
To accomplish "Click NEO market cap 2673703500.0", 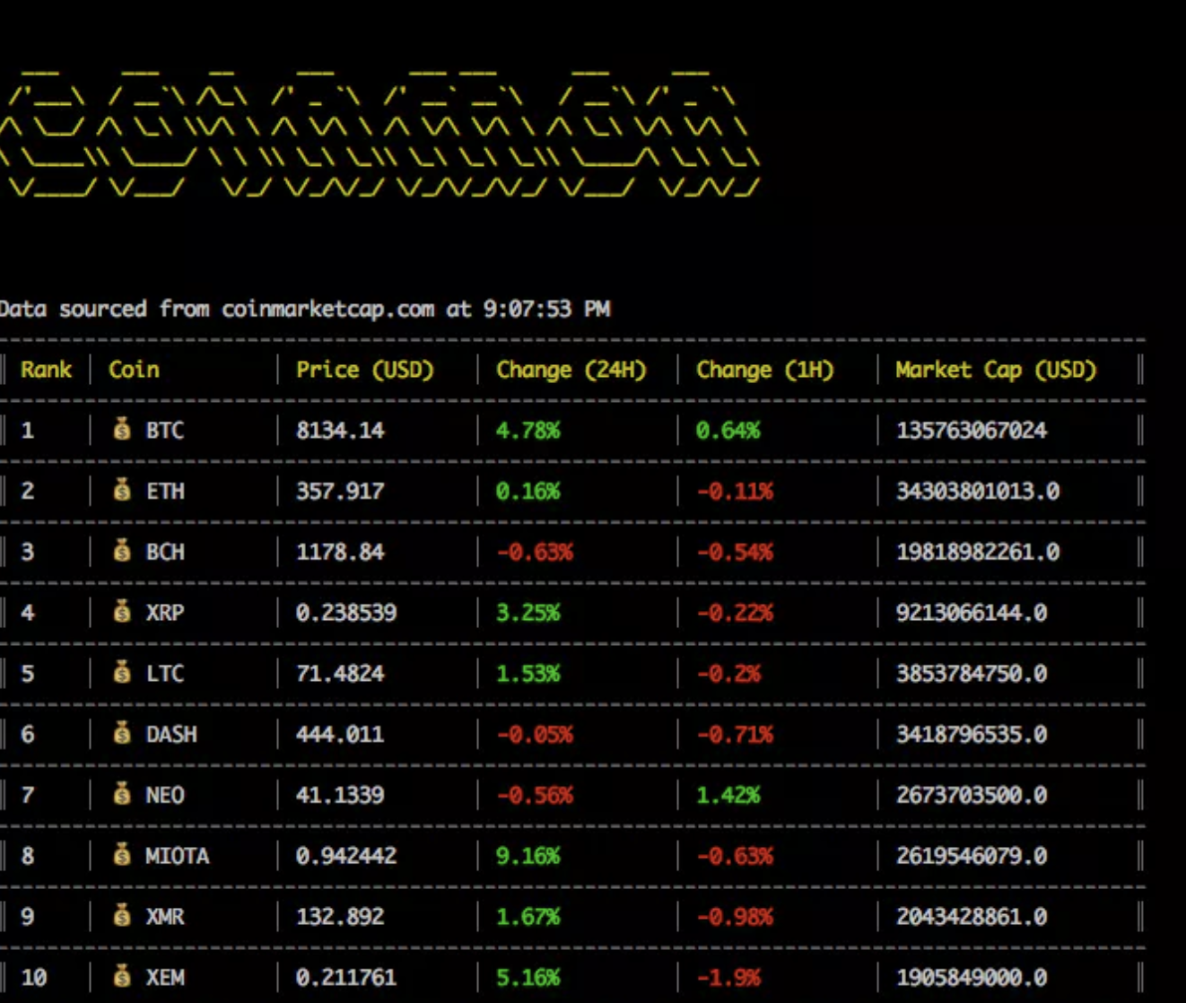I will click(972, 795).
